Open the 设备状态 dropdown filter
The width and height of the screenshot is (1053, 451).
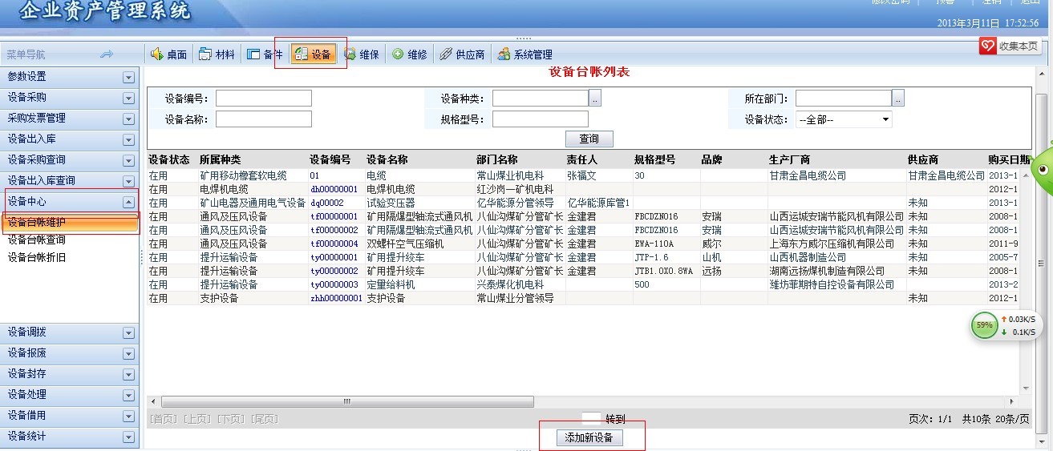point(885,119)
